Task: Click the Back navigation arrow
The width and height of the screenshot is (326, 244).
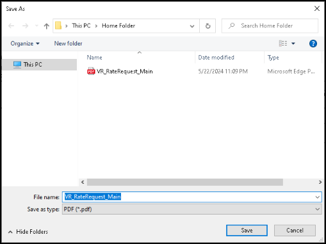Action: (11, 26)
